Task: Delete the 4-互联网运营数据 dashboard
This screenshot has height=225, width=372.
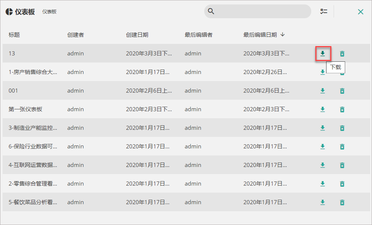Action: (342, 165)
